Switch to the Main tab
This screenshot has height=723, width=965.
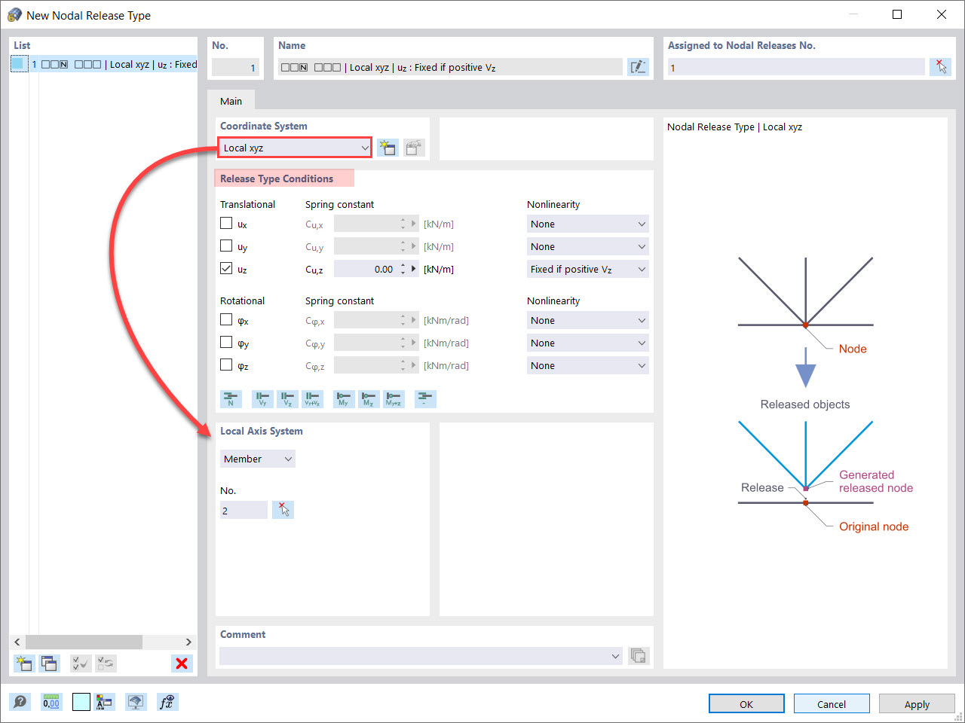click(x=231, y=100)
